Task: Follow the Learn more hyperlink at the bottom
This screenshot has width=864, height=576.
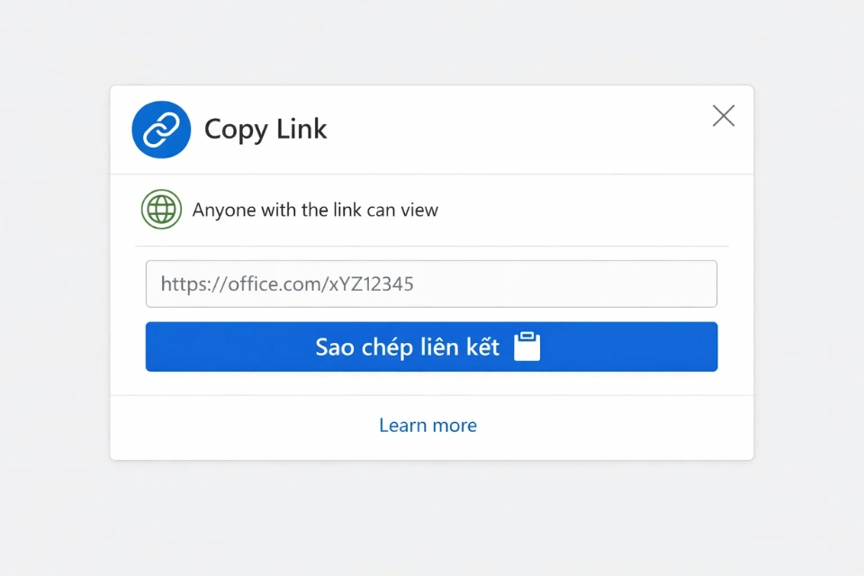Action: 428,425
